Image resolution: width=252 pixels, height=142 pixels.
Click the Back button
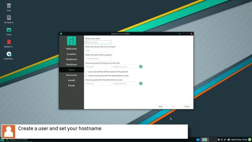pos(161,106)
